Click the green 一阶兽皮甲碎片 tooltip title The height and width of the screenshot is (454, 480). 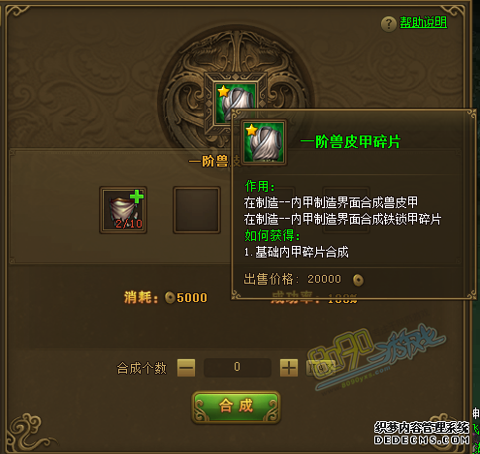350,142
